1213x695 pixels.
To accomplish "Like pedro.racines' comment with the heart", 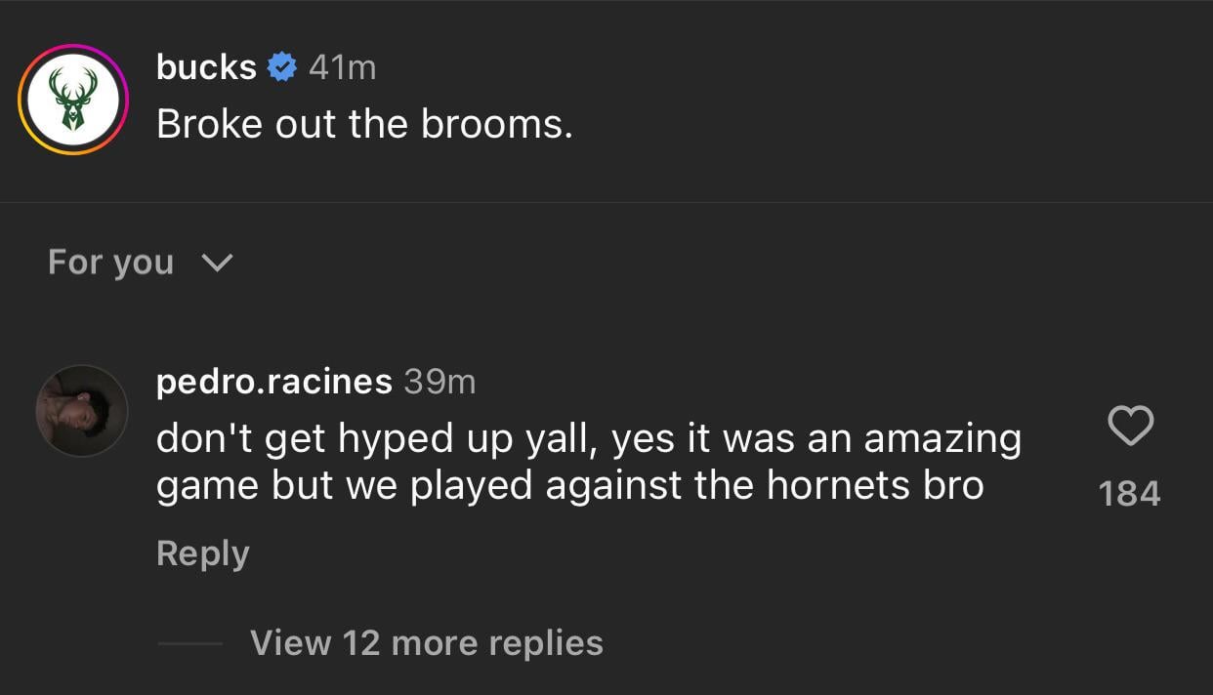I will [1131, 427].
